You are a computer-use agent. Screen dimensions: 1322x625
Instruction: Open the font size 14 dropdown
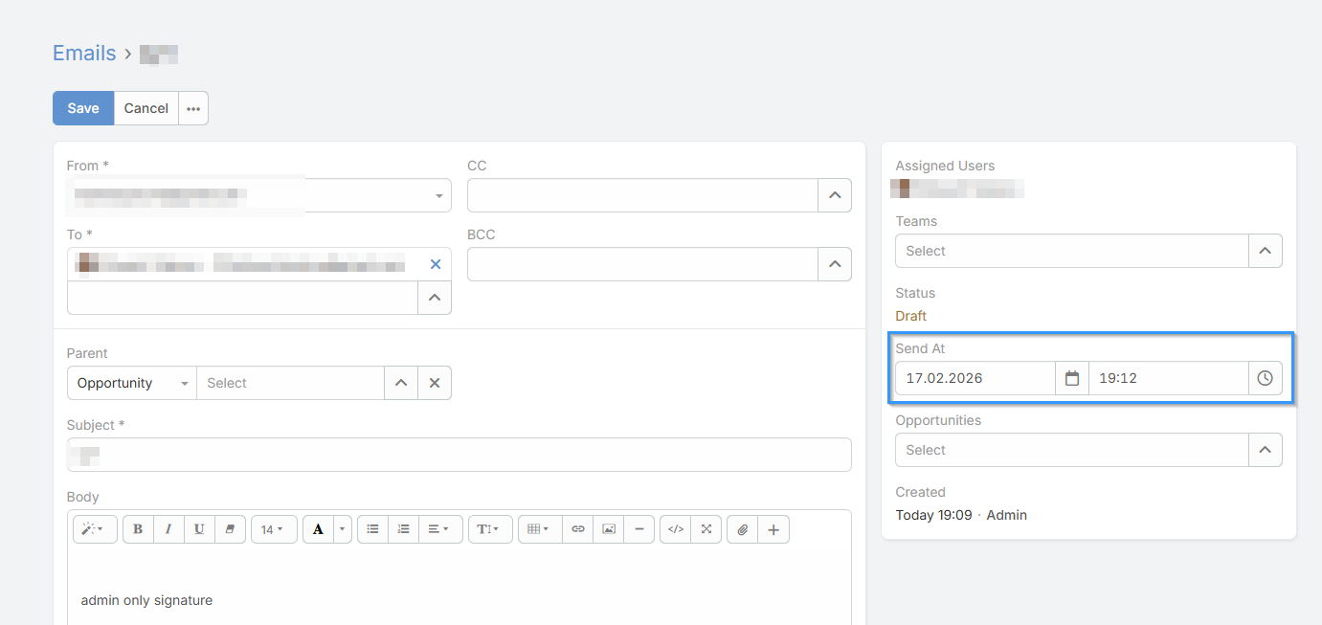pos(273,529)
